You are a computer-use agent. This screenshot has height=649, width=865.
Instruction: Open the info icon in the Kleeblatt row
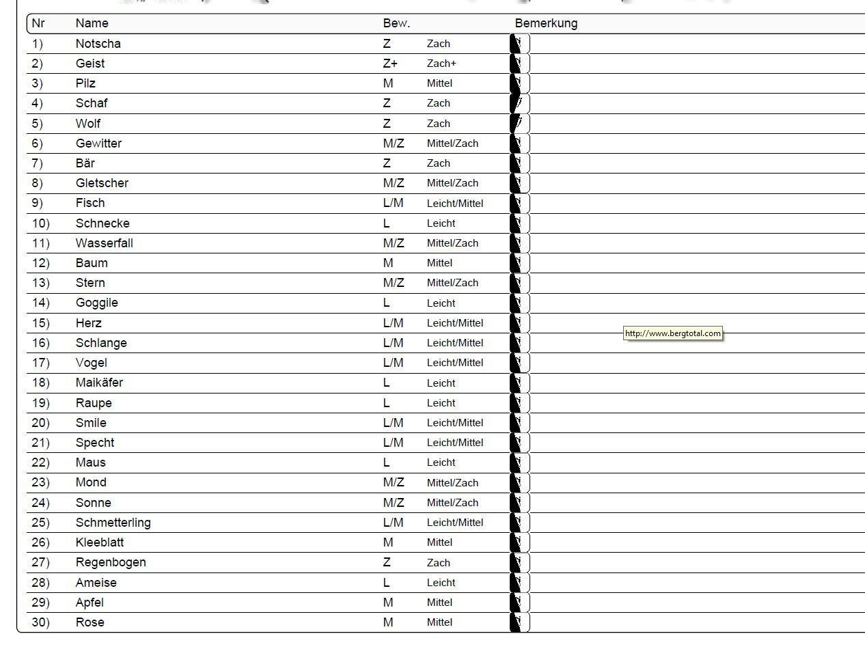click(x=520, y=542)
